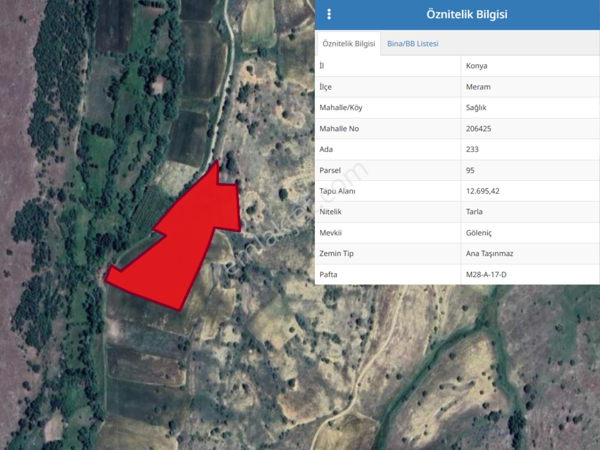This screenshot has height=450, width=600.
Task: Click the M28-A-17-D value cell
Action: 530,275
